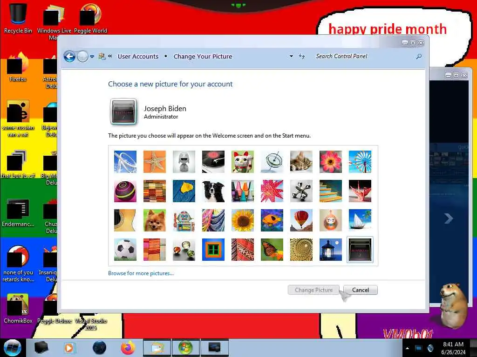Viewport: 477px width, 357px height.
Task: Open the Peggle World desktop icon
Action: pos(90,18)
